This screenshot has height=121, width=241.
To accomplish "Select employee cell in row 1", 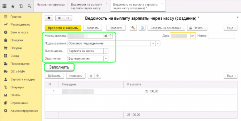I will (x=91, y=91).
